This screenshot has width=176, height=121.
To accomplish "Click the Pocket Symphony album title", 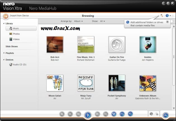I will coord(117,96).
